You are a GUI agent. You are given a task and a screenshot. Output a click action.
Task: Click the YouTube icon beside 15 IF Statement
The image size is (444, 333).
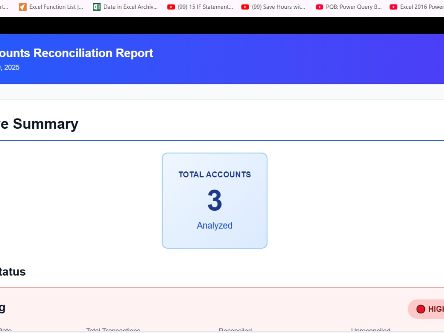171,7
